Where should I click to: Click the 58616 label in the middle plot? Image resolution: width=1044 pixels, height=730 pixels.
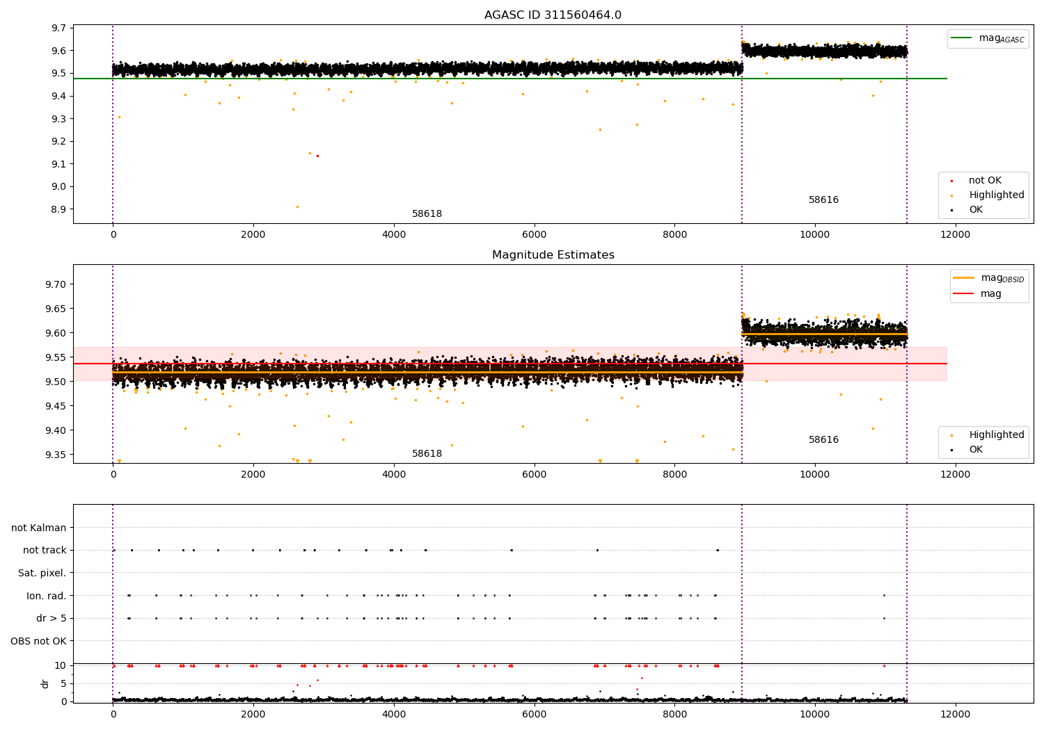point(823,440)
